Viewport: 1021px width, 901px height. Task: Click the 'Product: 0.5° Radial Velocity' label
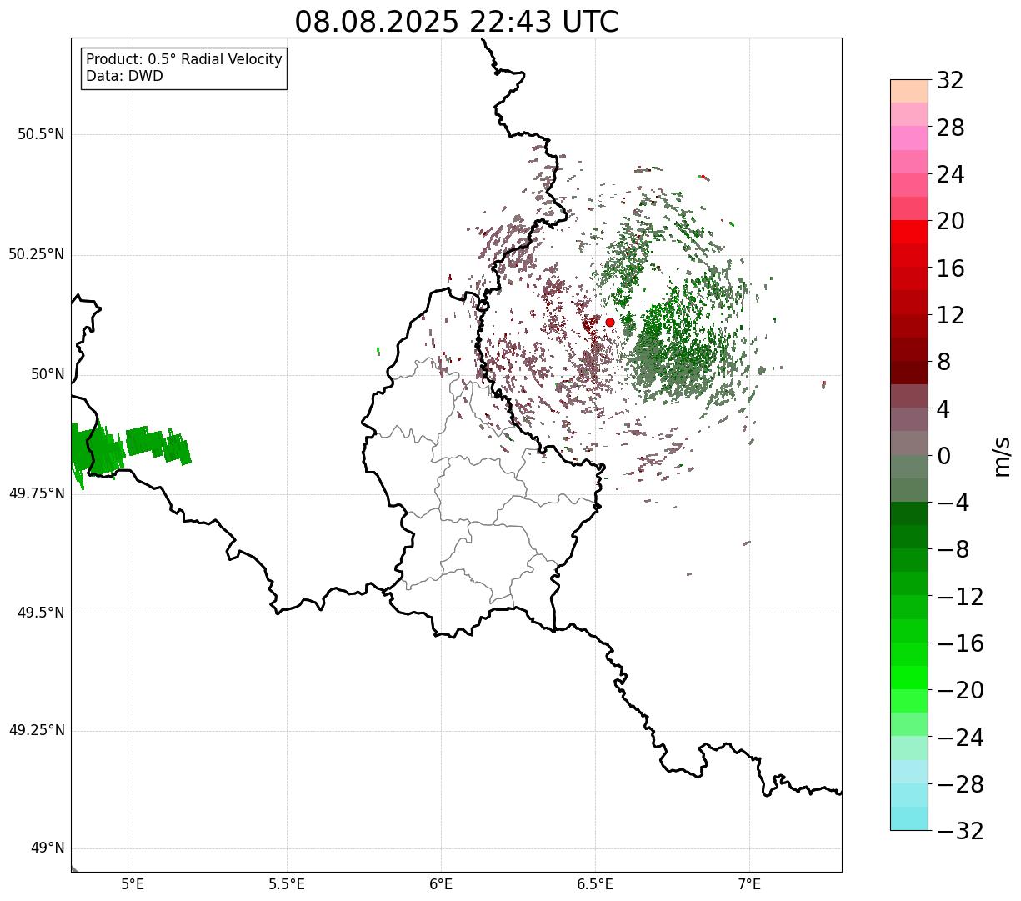pos(184,60)
